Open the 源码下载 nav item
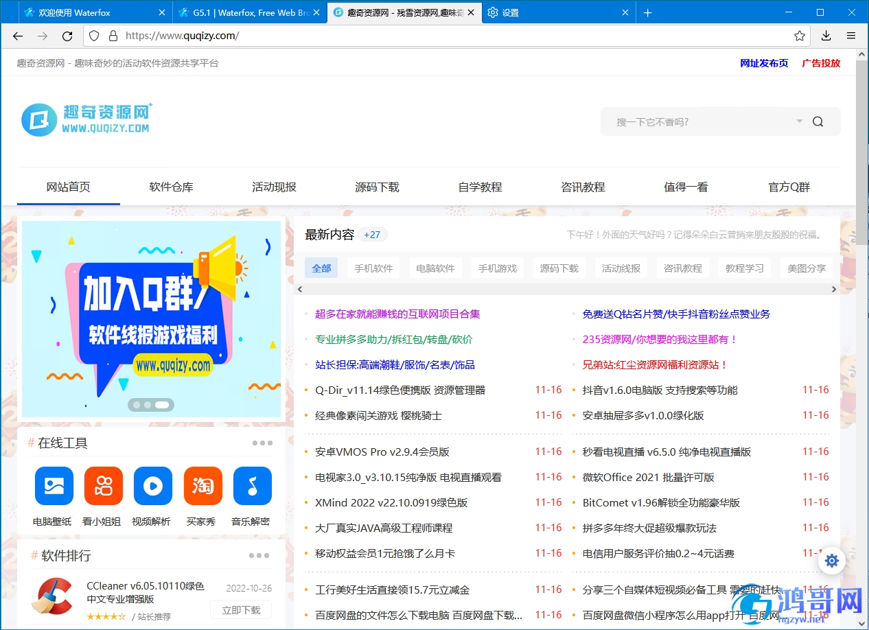Viewport: 869px width, 630px height. click(x=378, y=187)
